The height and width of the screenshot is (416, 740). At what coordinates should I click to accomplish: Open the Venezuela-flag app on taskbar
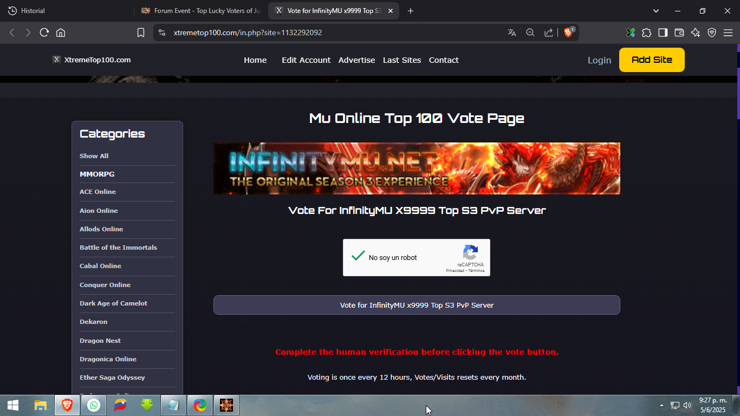120,405
